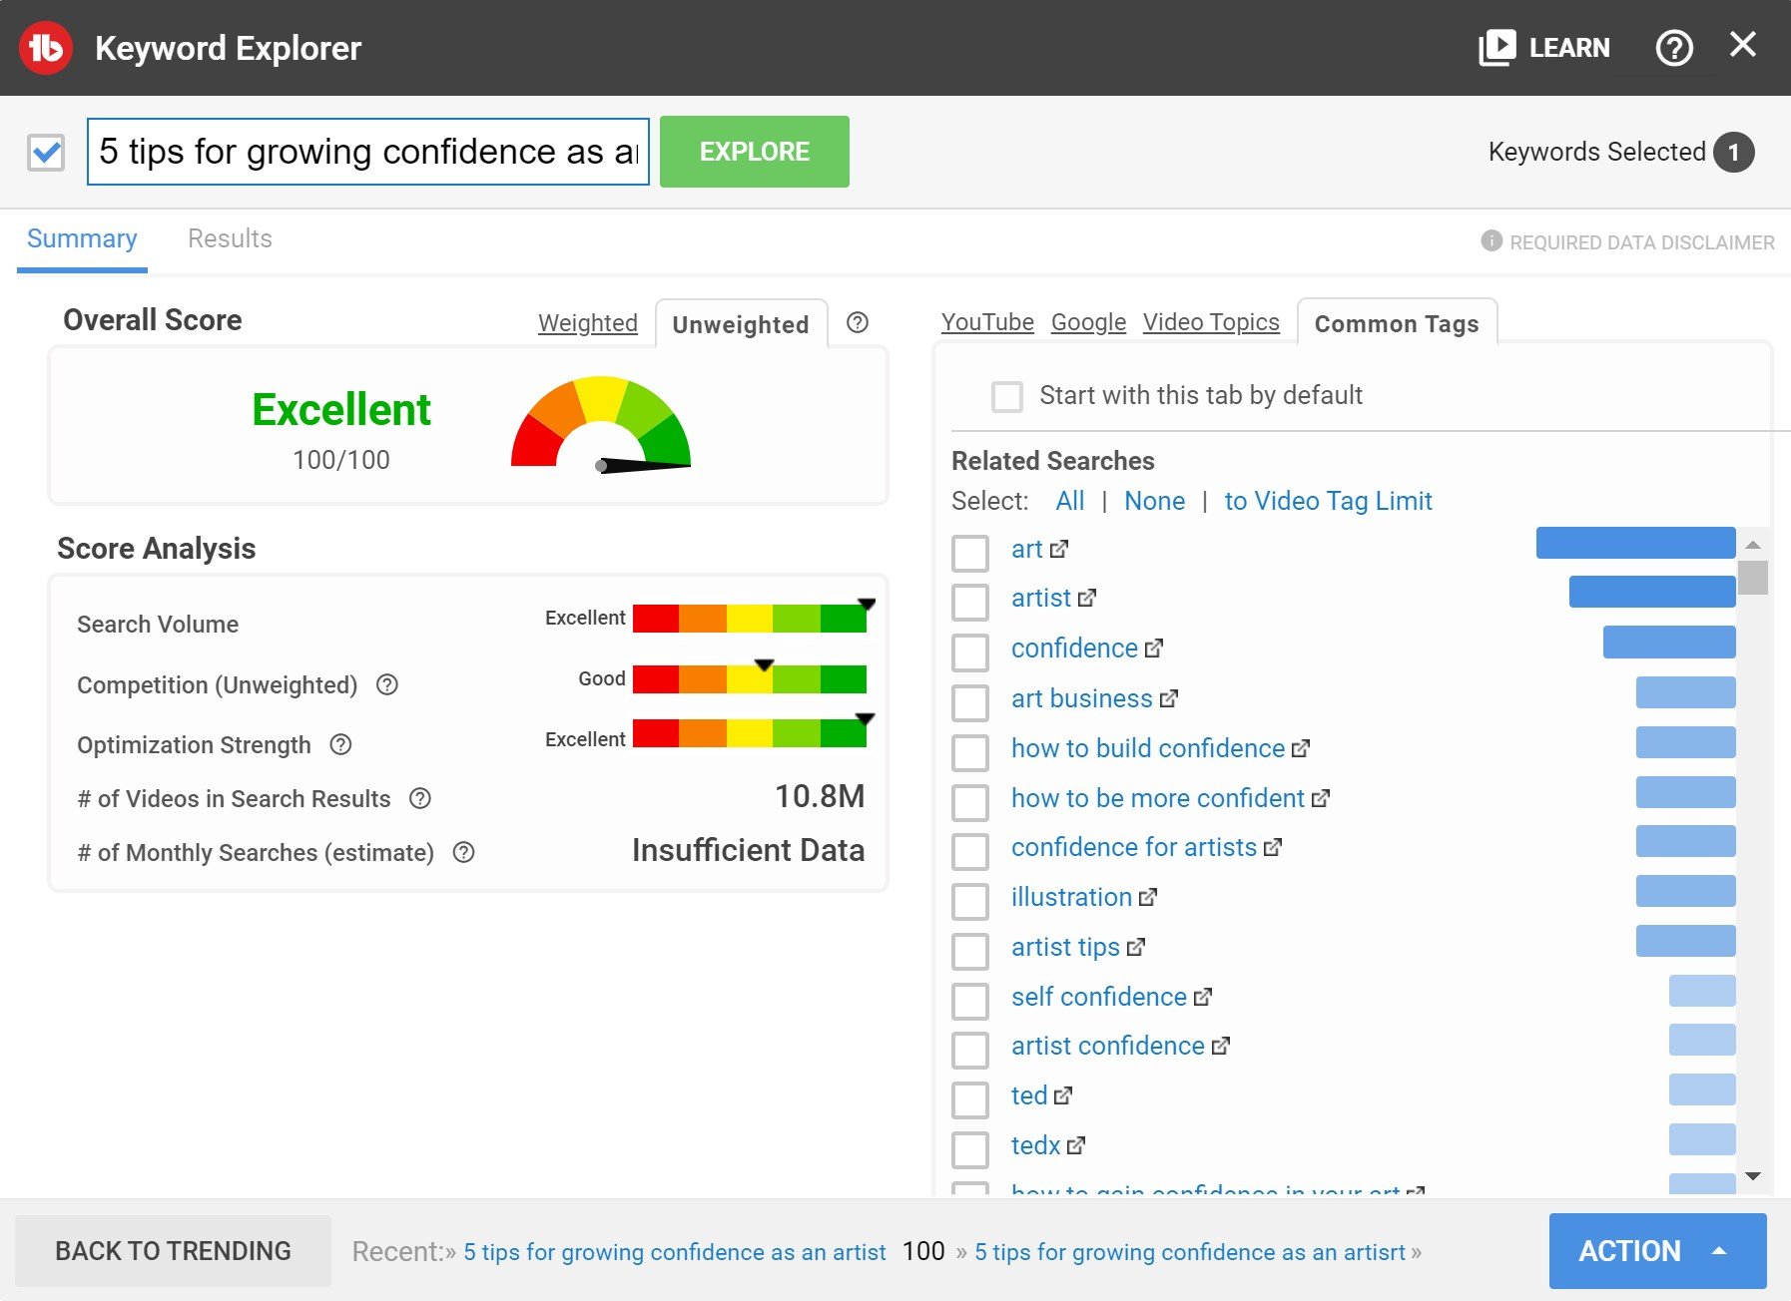The height and width of the screenshot is (1301, 1791).
Task: Click info icon next to Competition (Unweighted)
Action: [387, 684]
